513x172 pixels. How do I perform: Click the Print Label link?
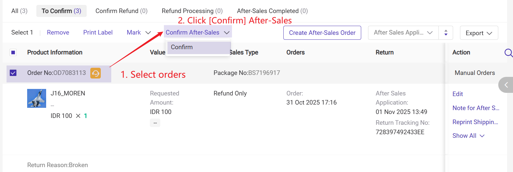coord(98,33)
